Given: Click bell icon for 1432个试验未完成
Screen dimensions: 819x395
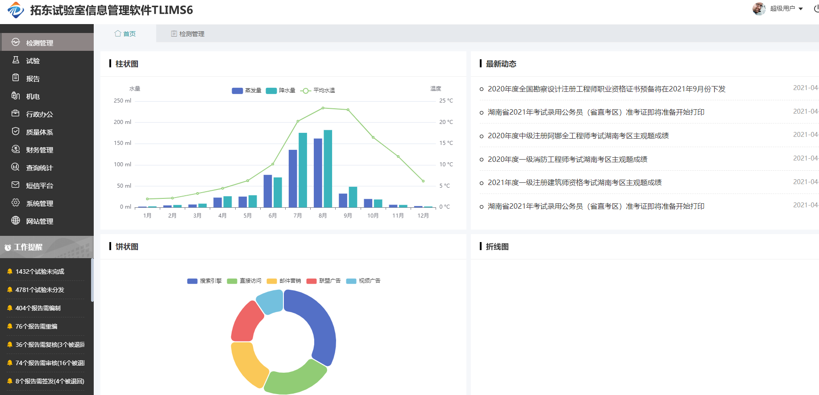Looking at the screenshot, I should point(10,272).
